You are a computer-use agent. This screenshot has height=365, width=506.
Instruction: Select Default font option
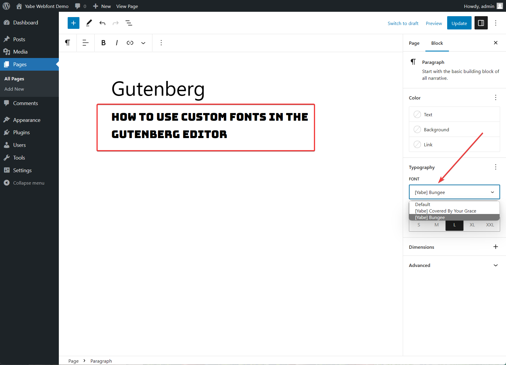click(x=454, y=204)
